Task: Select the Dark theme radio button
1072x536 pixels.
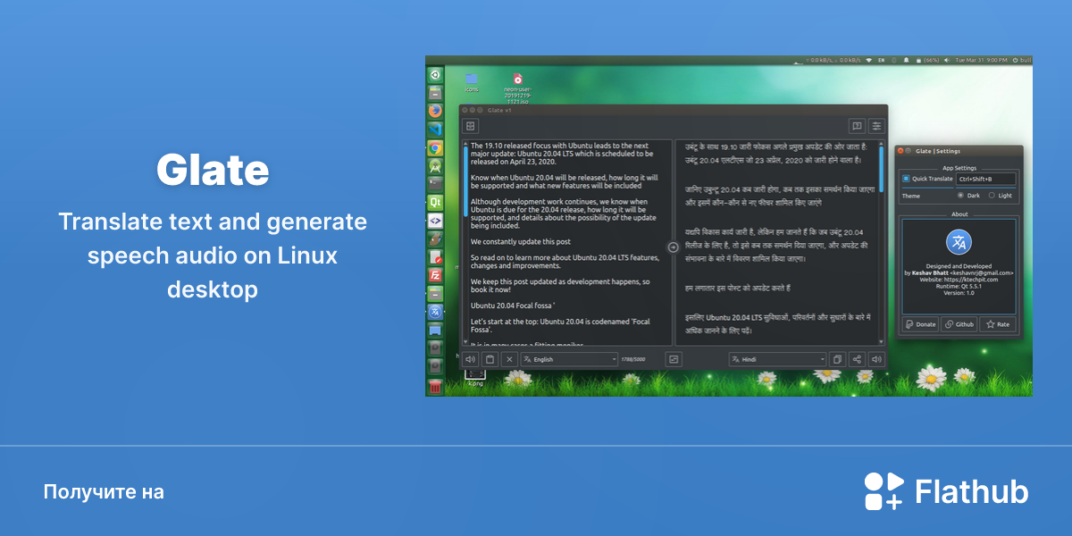Action: click(x=960, y=195)
